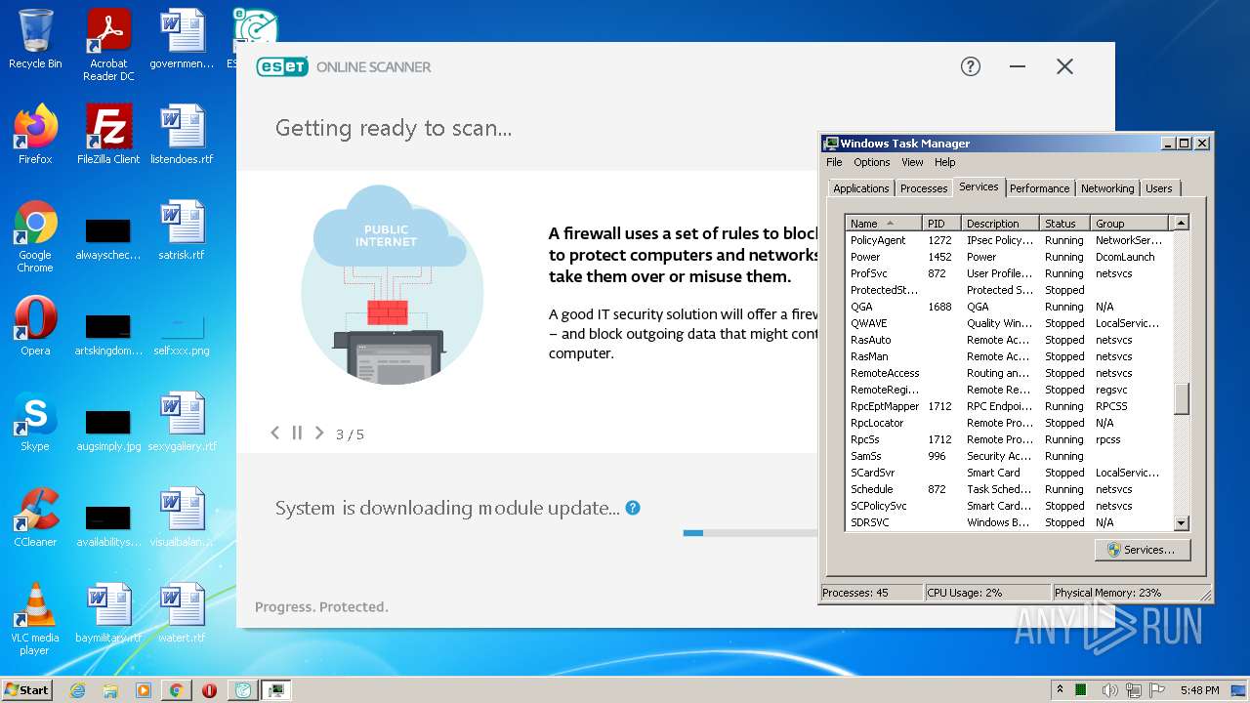The height and width of the screenshot is (703, 1250).
Task: Open the Recycle Bin desktop icon
Action: pyautogui.click(x=35, y=39)
